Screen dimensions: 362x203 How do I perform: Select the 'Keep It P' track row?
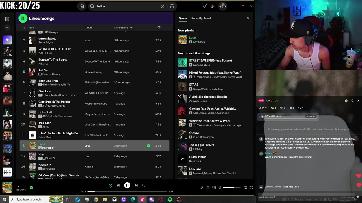[94, 167]
